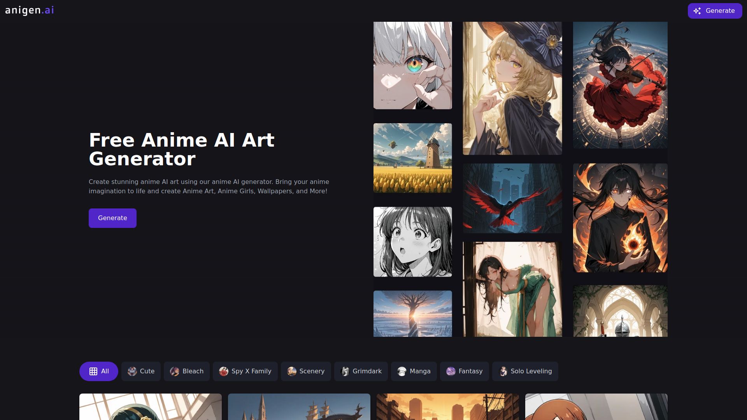
Task: Click the Spy X Family avatar icon
Action: (223, 371)
